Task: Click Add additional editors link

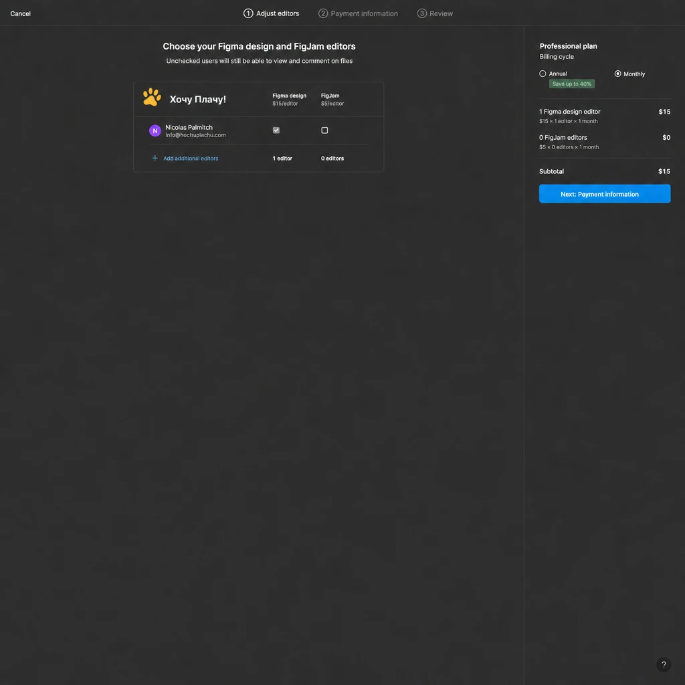Action: click(191, 158)
